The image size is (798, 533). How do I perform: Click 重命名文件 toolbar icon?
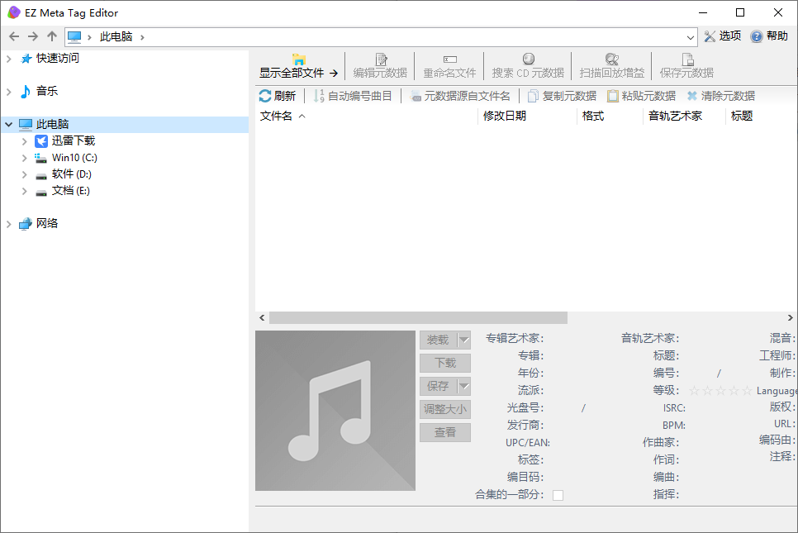[x=449, y=66]
